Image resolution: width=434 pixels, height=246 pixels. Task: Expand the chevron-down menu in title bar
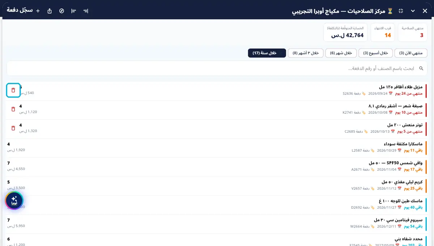(x=413, y=11)
